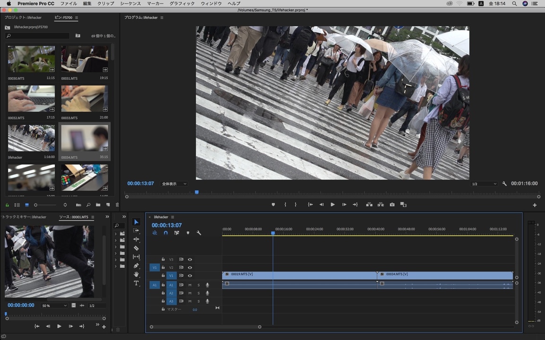Open Program Monitor 1/2 resolution dropdown
This screenshot has width=545, height=340.
tap(484, 184)
